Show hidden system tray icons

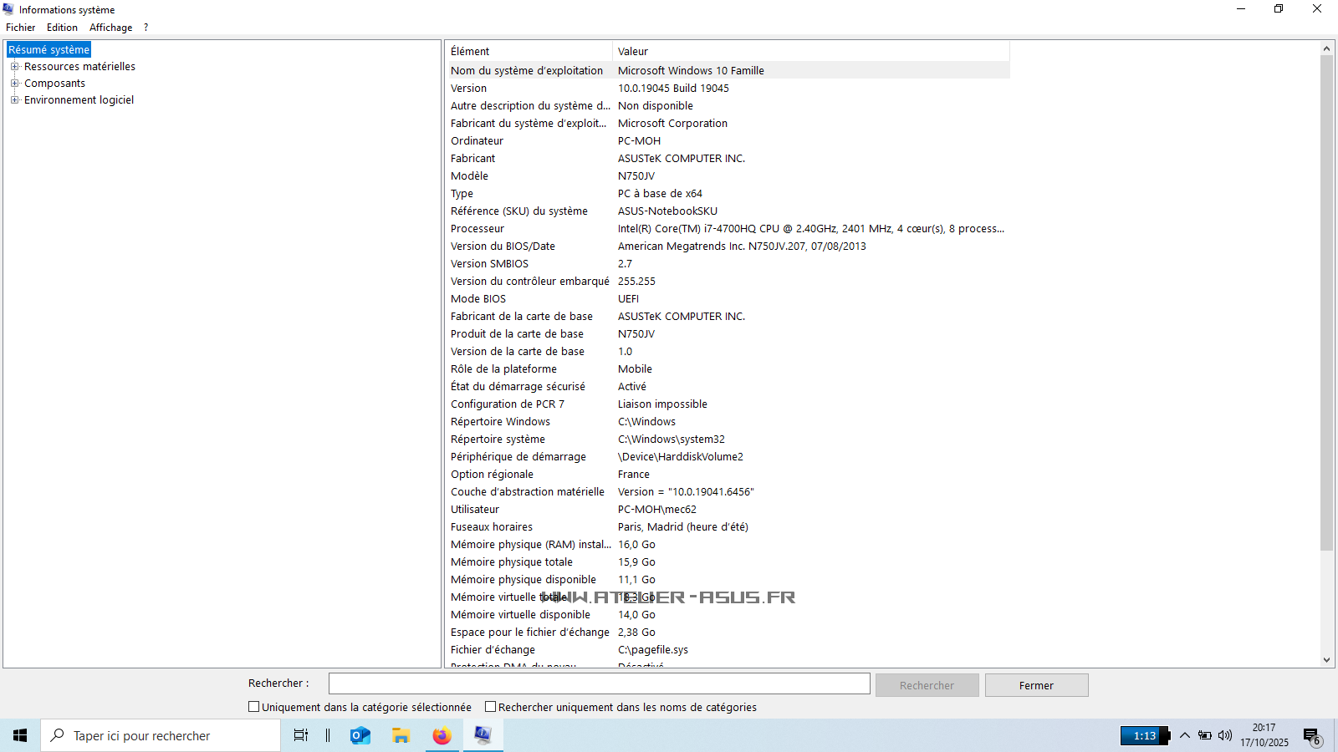click(1184, 735)
